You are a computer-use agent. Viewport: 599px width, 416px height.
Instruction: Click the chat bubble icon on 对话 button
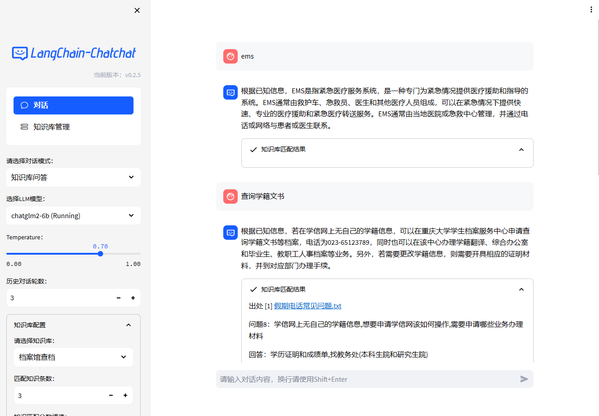click(x=24, y=105)
